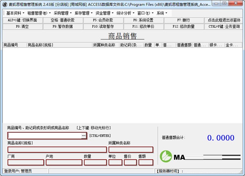Click the 厂商 input field
This screenshot has height=176, width=245.
pyautogui.click(x=26, y=163)
